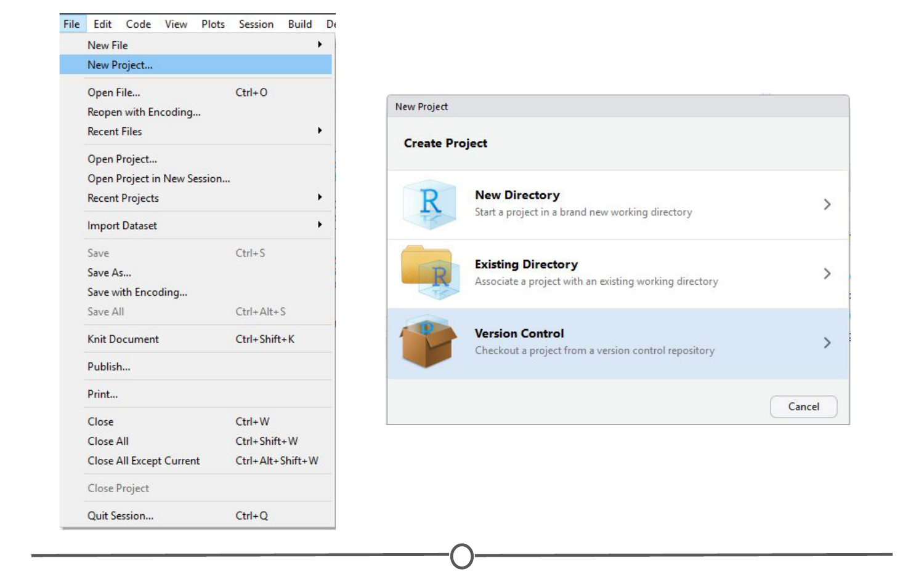Open the Edit menu
The height and width of the screenshot is (577, 924).
[x=102, y=24]
